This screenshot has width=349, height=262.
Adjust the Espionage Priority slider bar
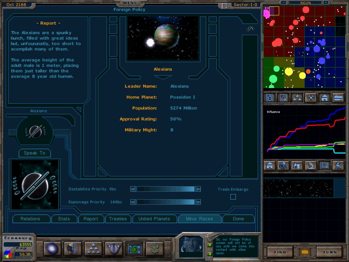[166, 202]
